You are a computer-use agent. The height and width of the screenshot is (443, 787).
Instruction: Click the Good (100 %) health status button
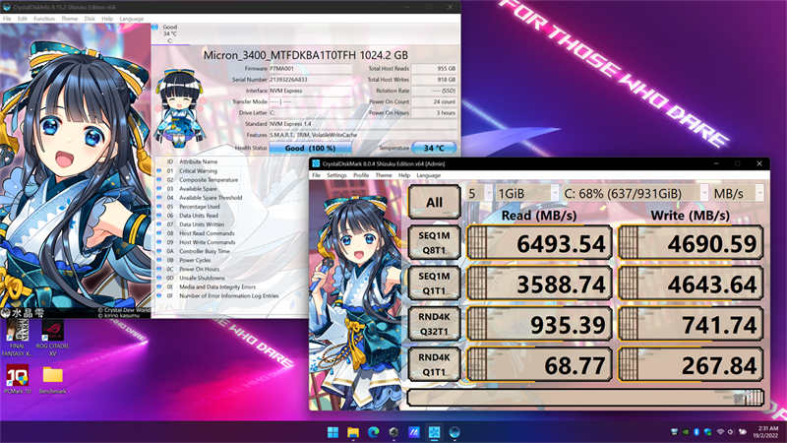[x=310, y=149]
